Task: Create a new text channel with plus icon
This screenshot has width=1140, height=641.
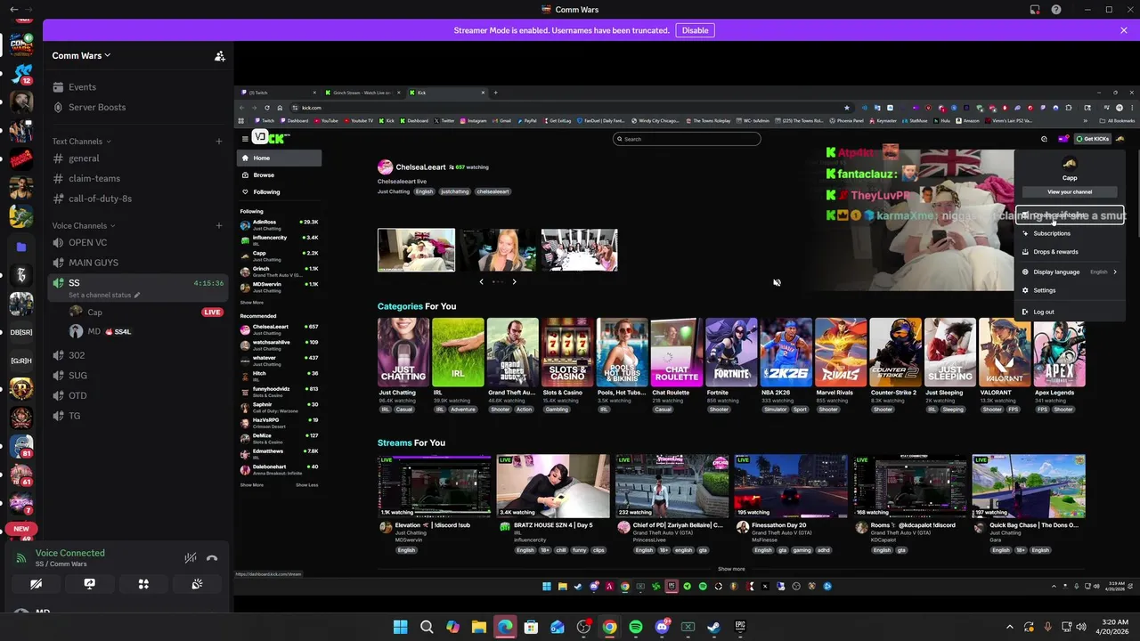Action: pos(219,141)
